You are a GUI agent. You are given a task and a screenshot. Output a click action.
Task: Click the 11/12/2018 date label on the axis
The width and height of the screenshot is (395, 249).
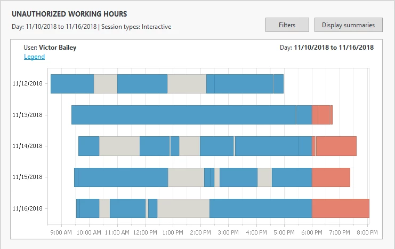27,84
